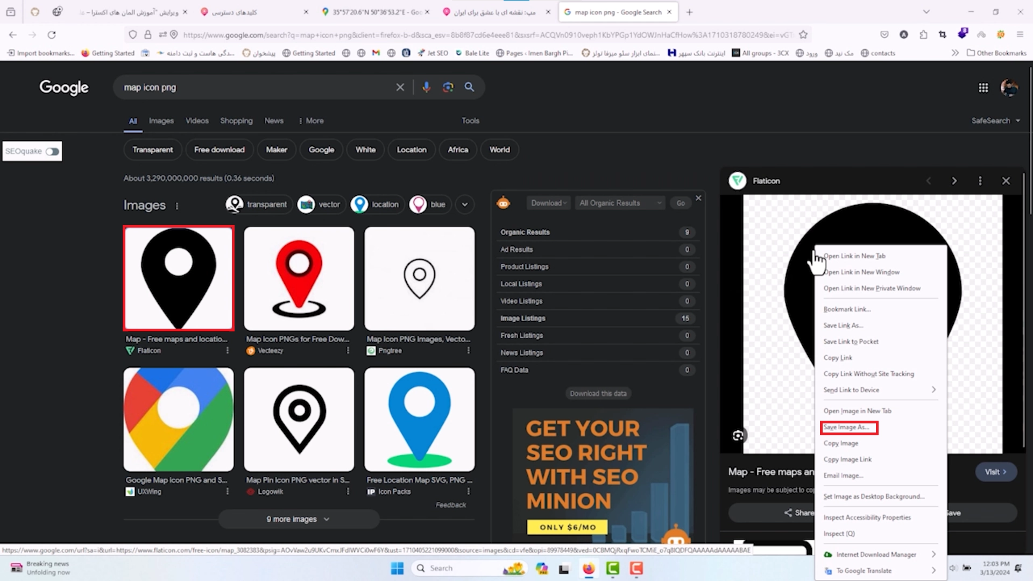Screen dimensions: 1033x581
Task: Click Inspect (Q) in context menu
Action: (x=880, y=534)
